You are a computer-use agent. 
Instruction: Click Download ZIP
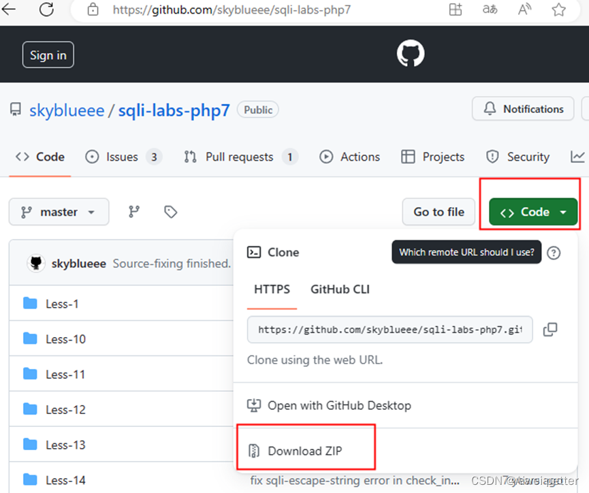[x=296, y=451]
